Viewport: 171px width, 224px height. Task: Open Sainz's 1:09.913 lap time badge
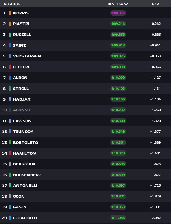[x=118, y=45]
